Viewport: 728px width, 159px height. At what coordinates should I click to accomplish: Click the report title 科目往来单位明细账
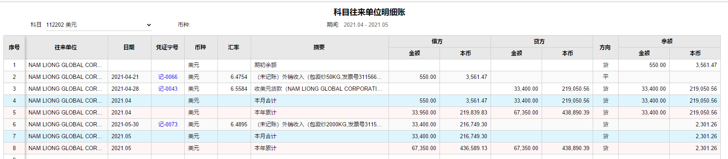(x=369, y=12)
